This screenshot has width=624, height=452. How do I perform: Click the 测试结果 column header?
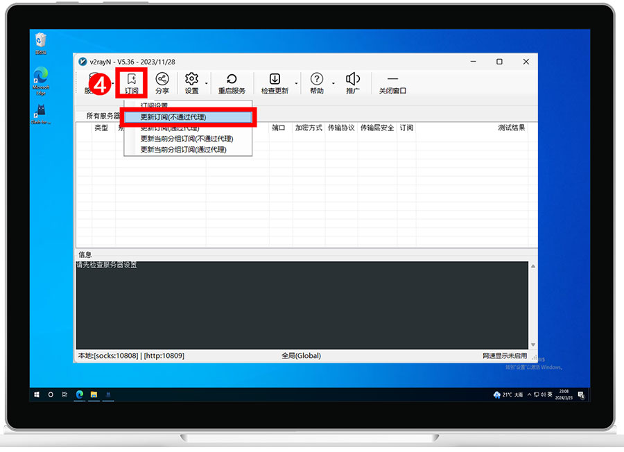point(511,128)
